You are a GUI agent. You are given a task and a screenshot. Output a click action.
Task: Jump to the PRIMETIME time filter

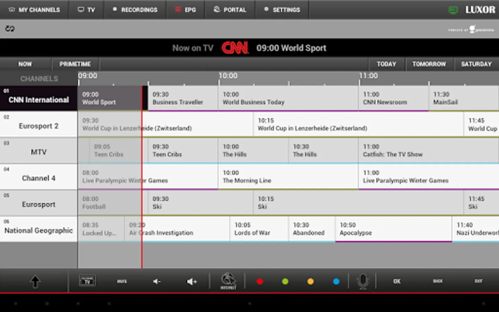75,64
